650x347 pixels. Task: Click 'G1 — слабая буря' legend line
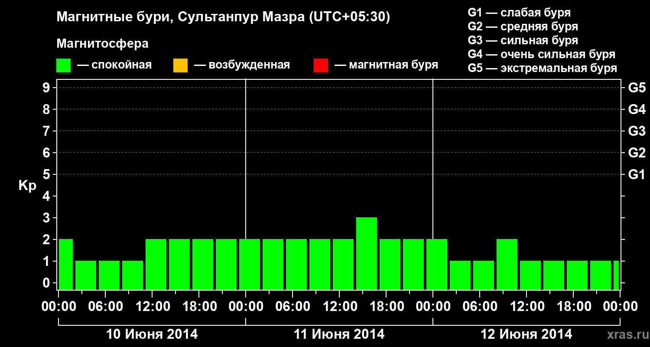519,13
